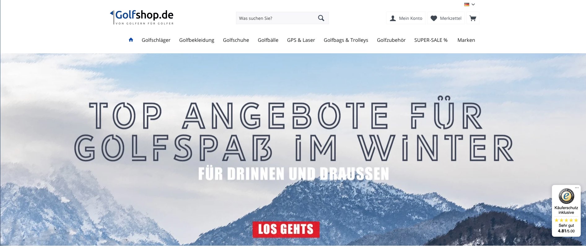Open the Golfschläger menu
586x246 pixels.
pos(156,40)
